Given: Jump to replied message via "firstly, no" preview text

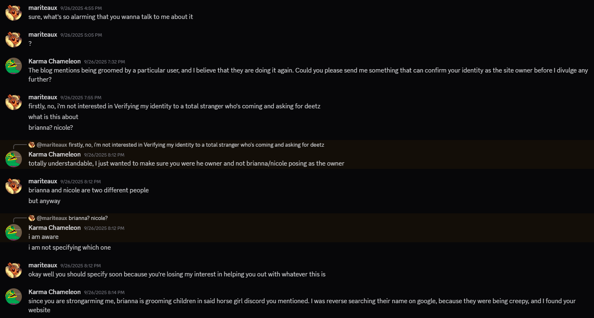Looking at the screenshot, I should pos(196,145).
